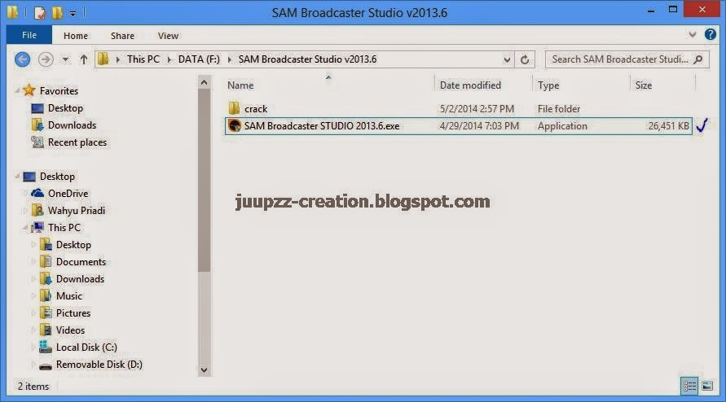Select Desktop root in navigation tree

point(57,177)
